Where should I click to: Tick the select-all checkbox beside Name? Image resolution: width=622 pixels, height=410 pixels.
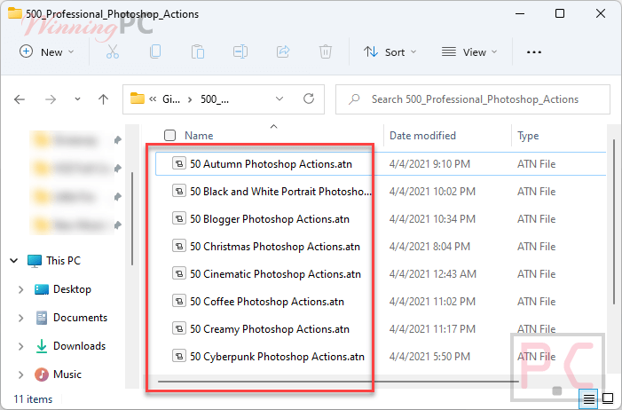tap(169, 136)
